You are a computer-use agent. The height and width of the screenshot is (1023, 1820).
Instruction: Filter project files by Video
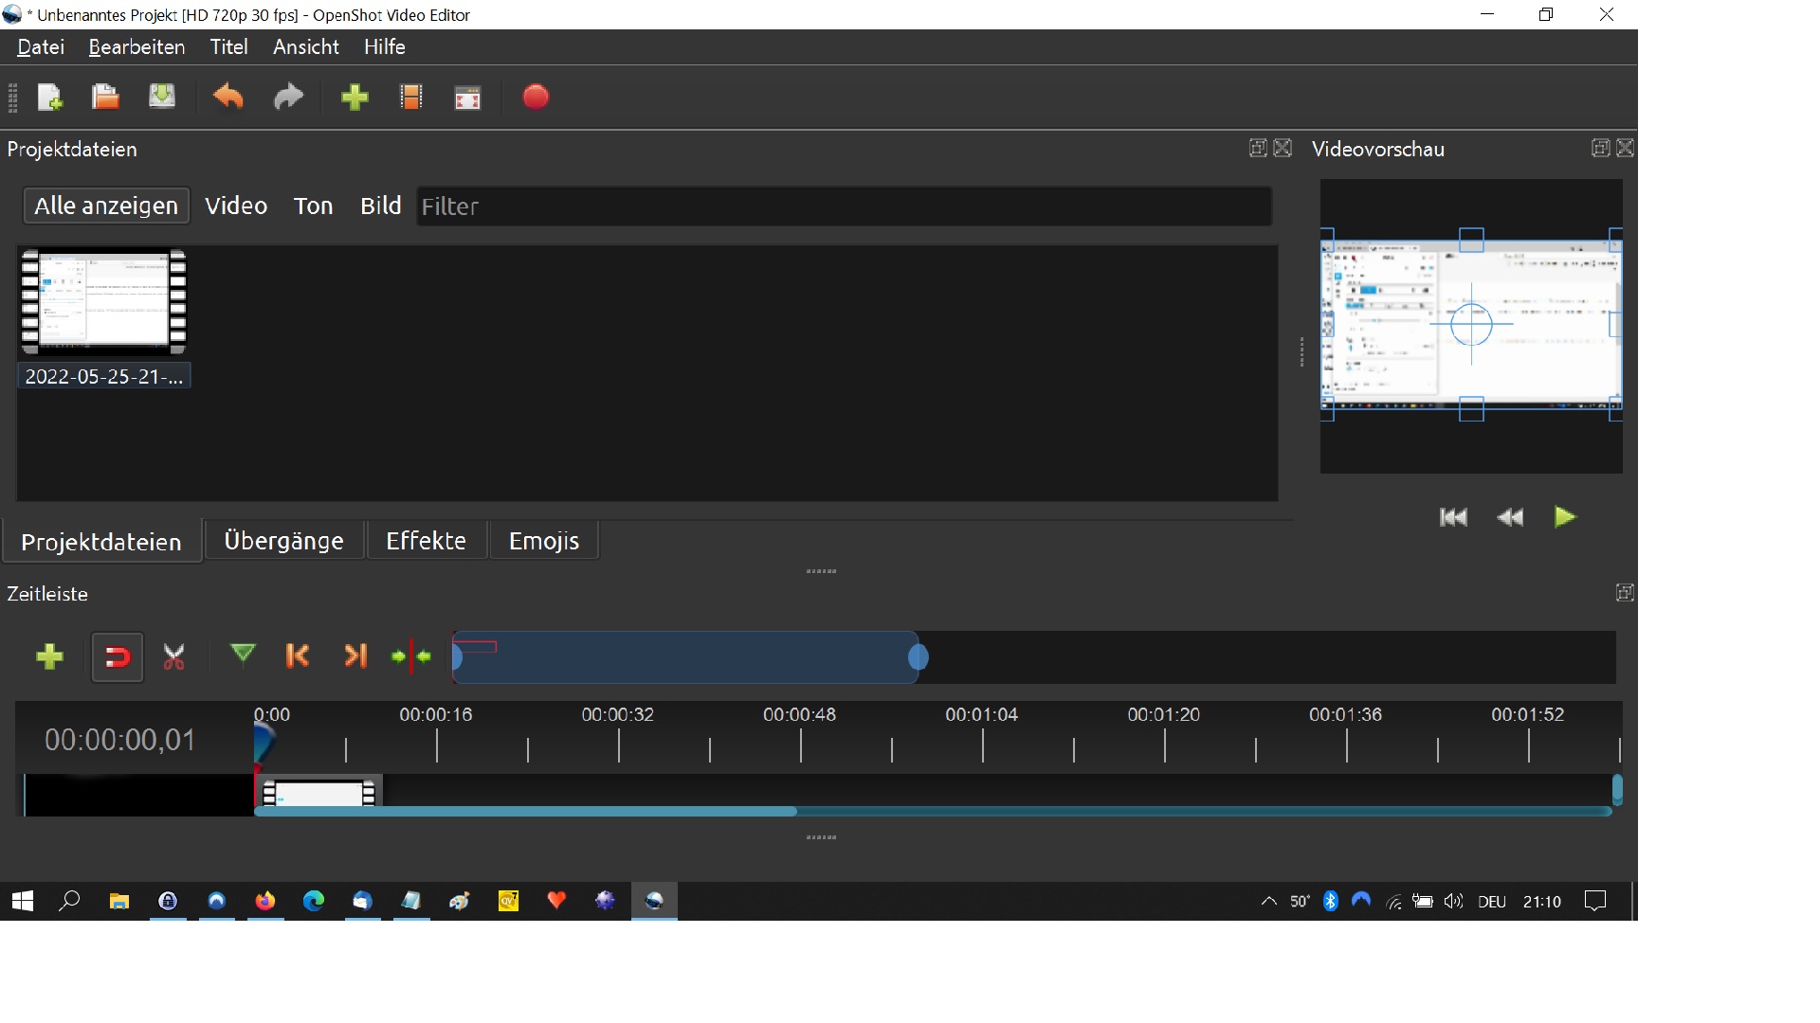pos(236,206)
